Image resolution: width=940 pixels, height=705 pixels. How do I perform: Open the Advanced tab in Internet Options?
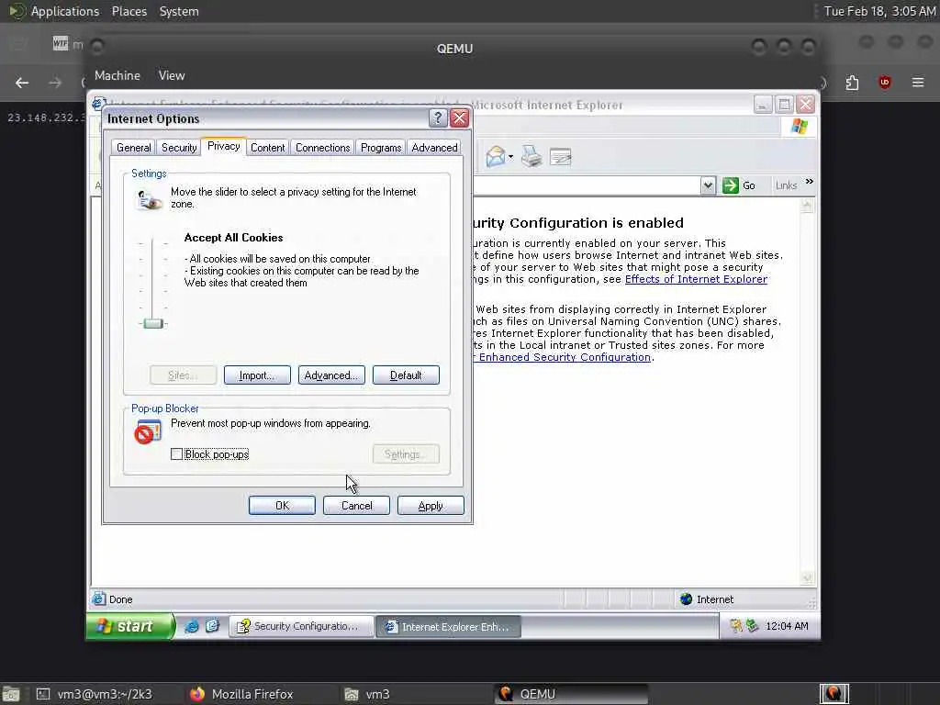point(434,148)
